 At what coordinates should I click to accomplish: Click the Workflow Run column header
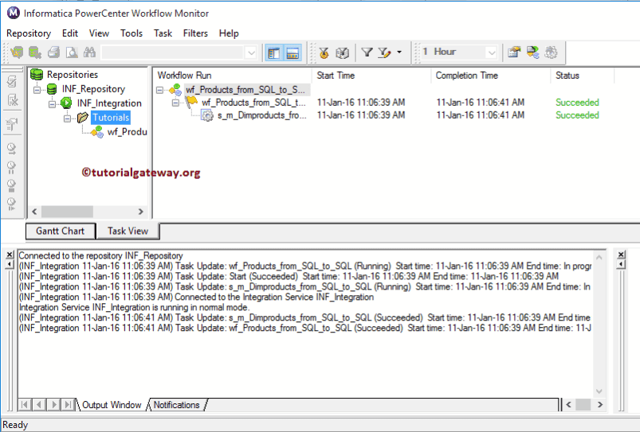click(184, 76)
